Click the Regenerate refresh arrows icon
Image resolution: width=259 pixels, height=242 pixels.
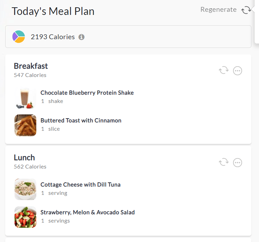click(x=246, y=10)
